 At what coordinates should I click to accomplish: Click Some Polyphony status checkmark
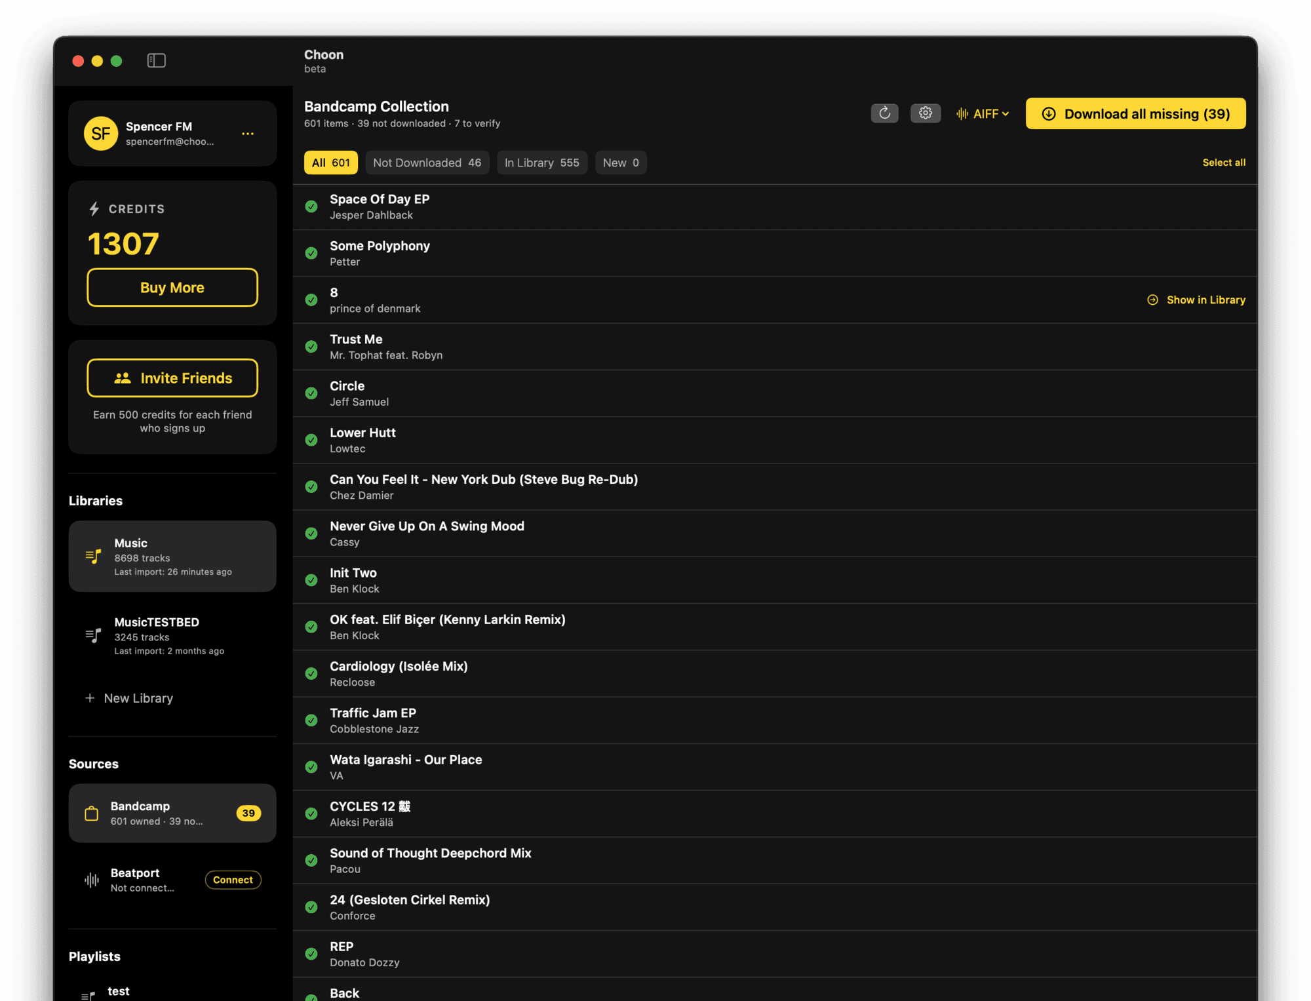point(311,253)
